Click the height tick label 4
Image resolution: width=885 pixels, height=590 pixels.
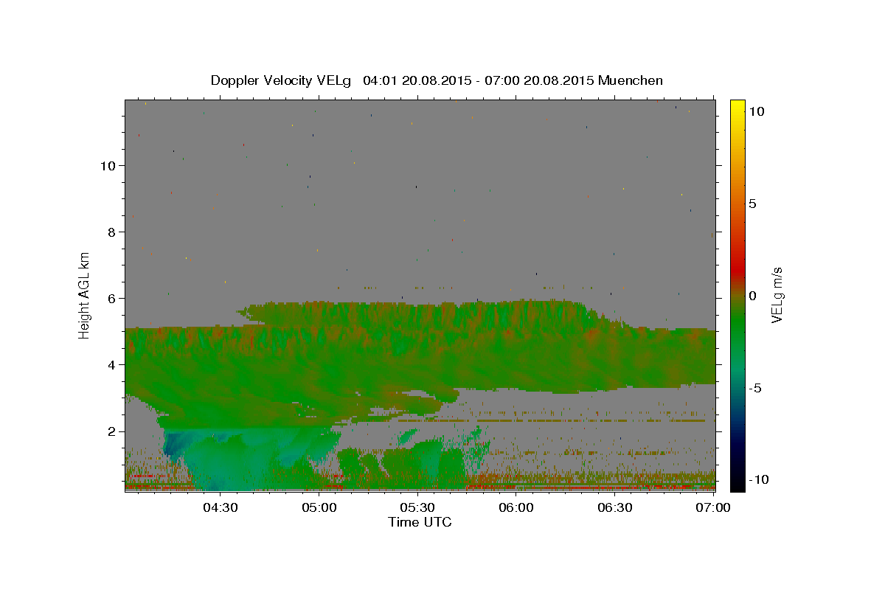112,364
